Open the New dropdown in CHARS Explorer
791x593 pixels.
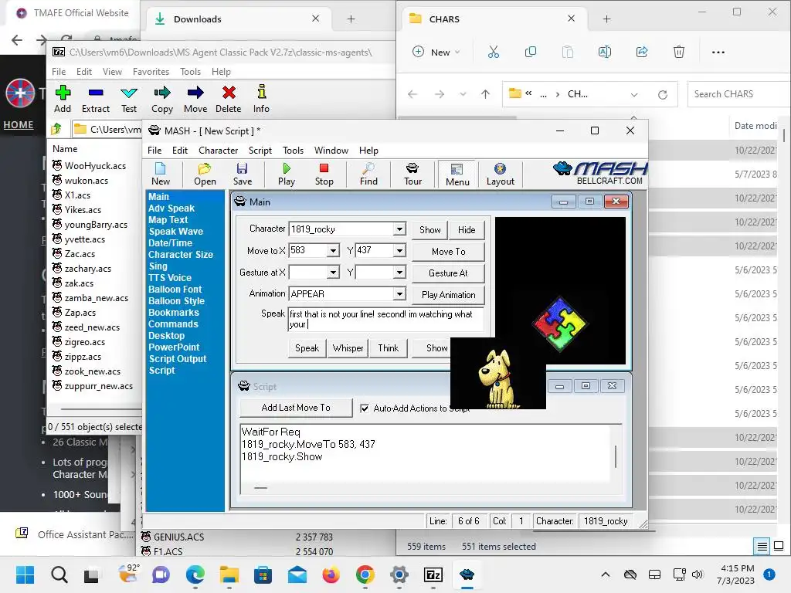[437, 52]
